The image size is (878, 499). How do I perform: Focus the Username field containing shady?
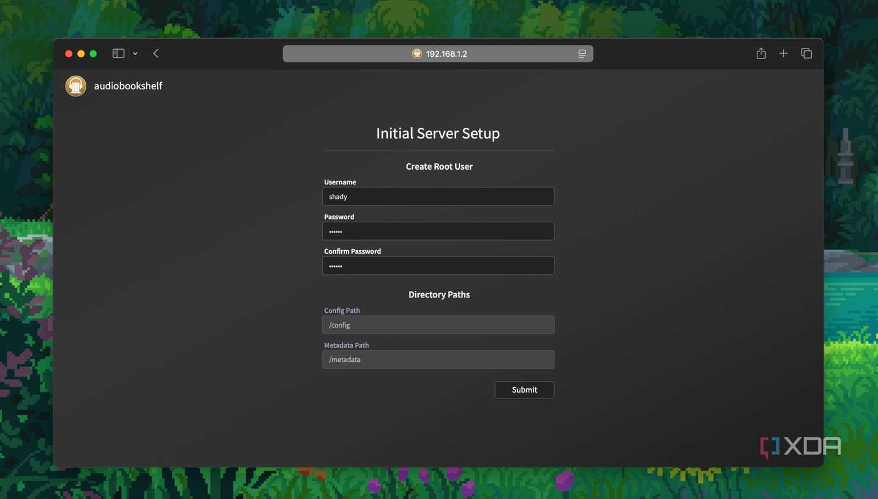(438, 196)
